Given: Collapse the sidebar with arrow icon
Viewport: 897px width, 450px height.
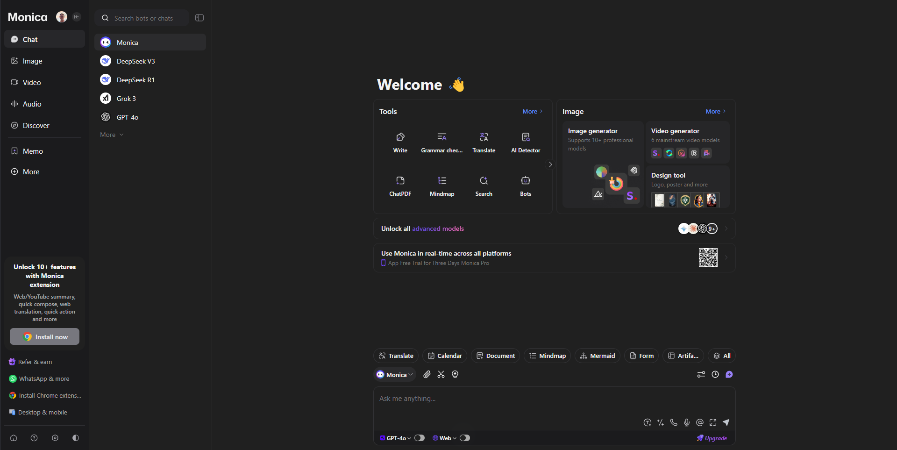Looking at the screenshot, I should [77, 17].
